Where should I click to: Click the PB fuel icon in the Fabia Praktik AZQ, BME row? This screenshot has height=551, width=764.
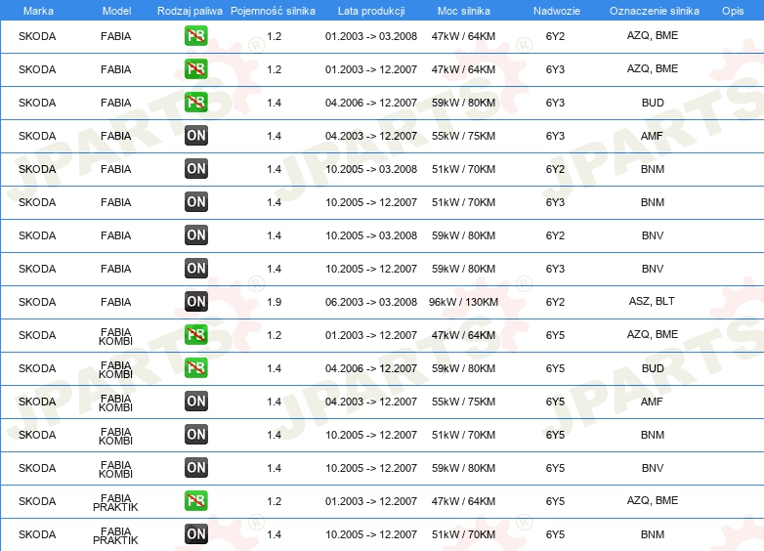(195, 501)
